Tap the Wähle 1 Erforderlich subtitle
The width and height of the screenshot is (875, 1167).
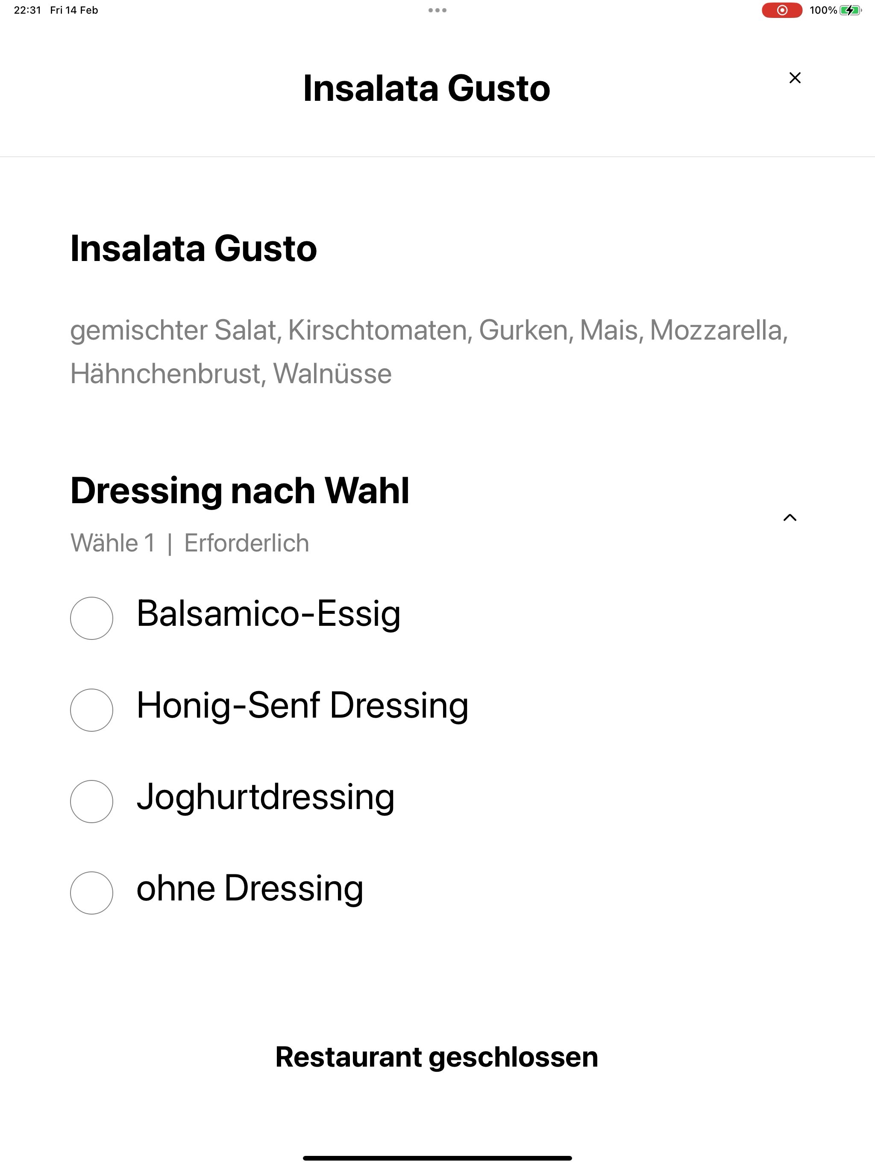189,543
